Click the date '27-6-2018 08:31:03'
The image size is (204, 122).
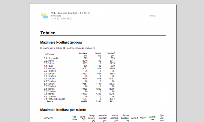(x=62, y=19)
